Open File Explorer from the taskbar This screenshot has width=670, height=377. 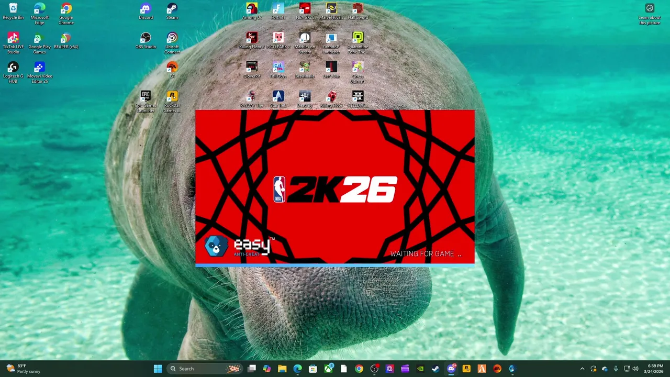(x=282, y=369)
